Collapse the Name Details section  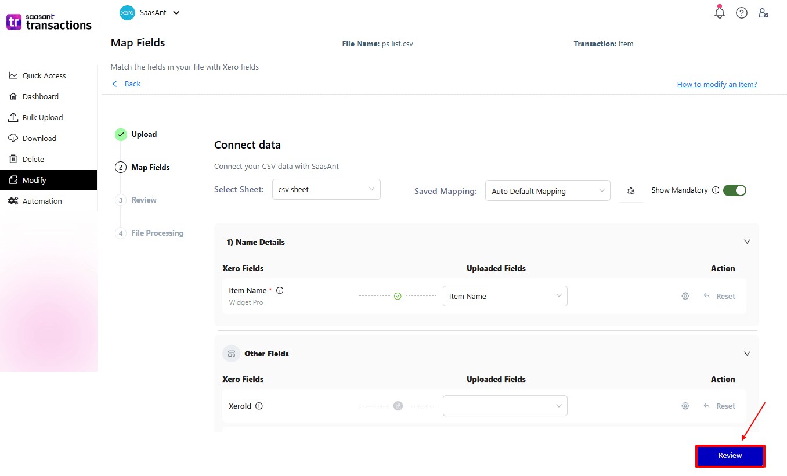click(x=747, y=242)
